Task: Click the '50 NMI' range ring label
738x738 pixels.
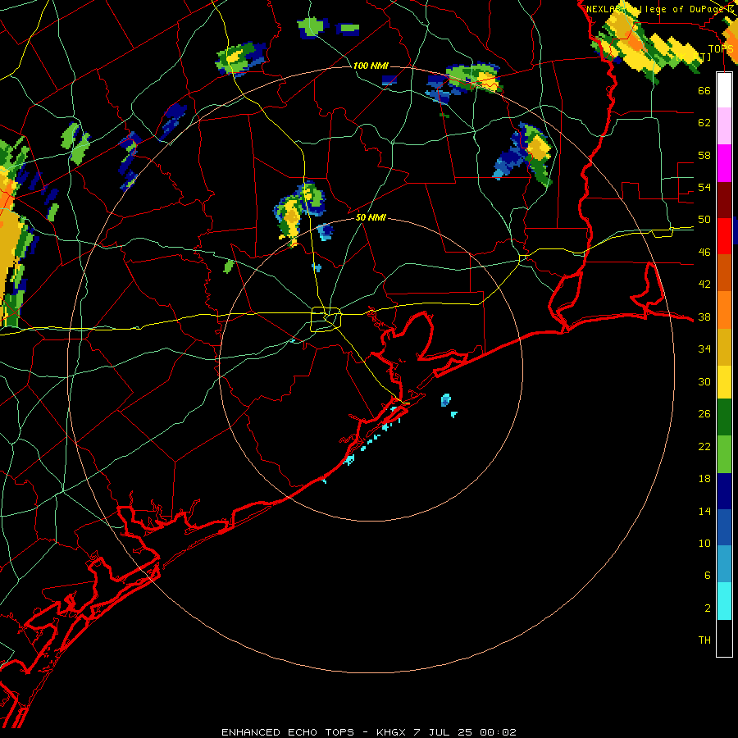Action: click(x=371, y=217)
